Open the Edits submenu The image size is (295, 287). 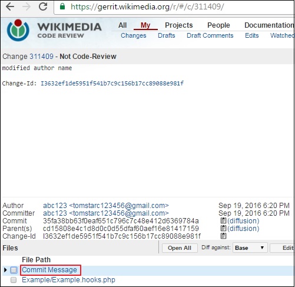coord(252,35)
